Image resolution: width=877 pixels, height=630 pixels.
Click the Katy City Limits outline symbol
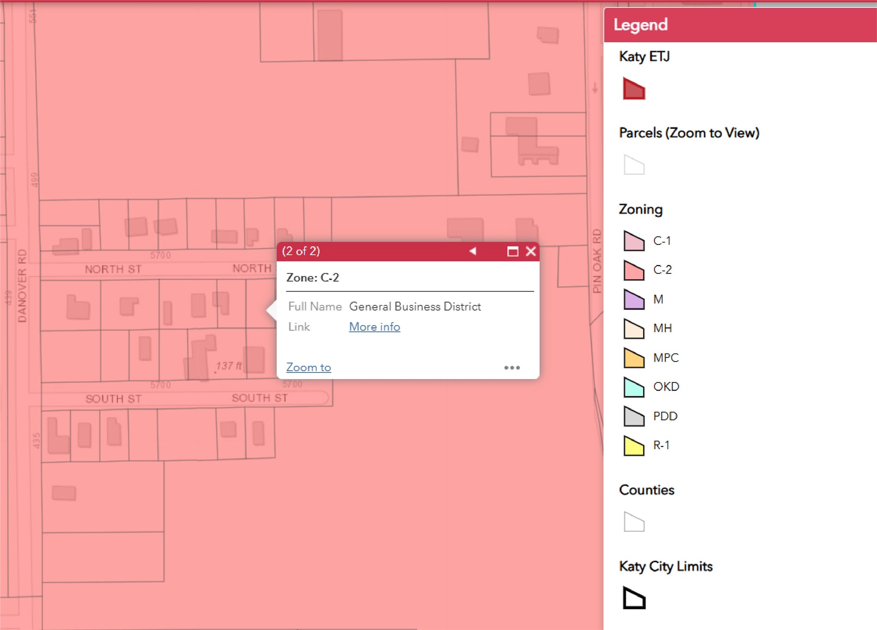pyautogui.click(x=633, y=598)
